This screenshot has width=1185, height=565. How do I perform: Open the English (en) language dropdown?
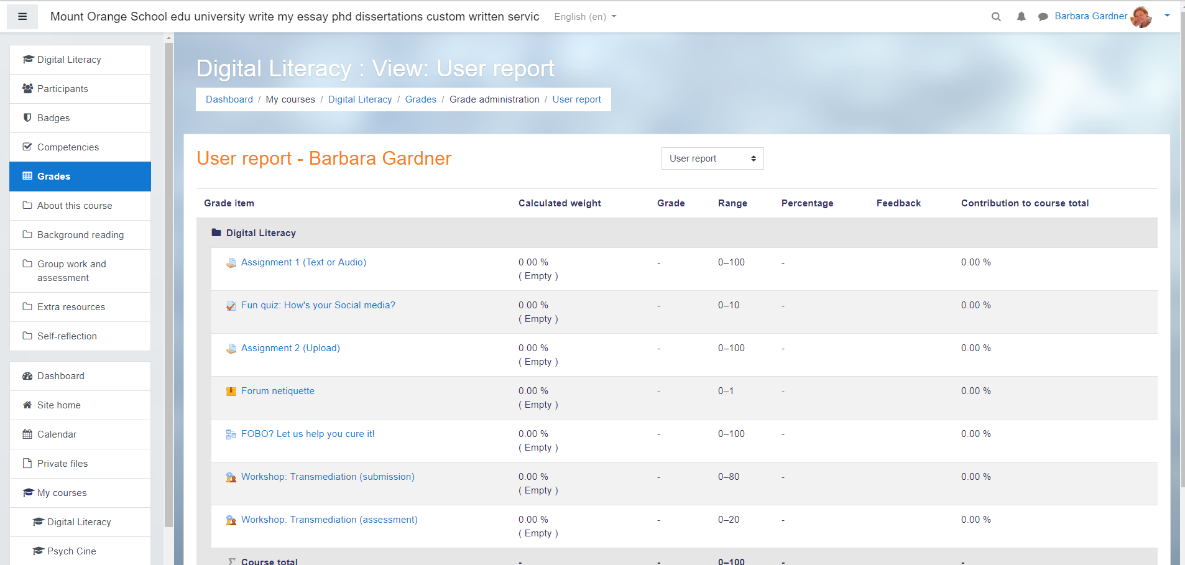coord(585,17)
